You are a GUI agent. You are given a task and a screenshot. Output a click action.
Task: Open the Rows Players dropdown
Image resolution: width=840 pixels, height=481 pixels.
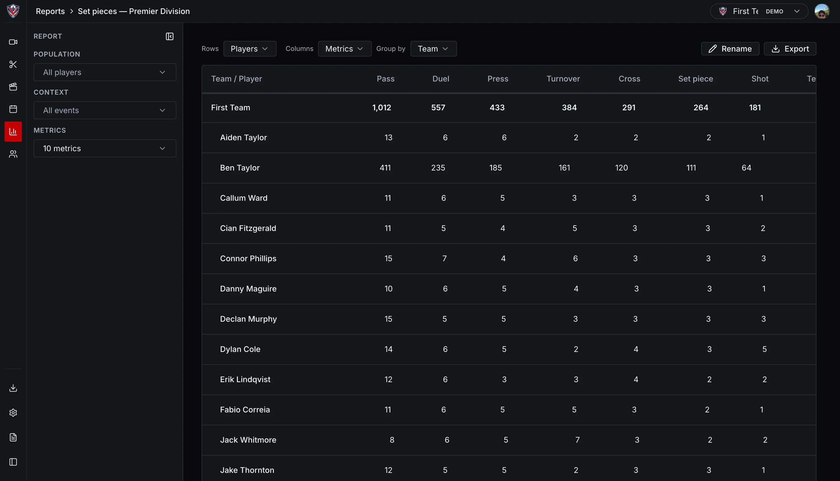250,48
